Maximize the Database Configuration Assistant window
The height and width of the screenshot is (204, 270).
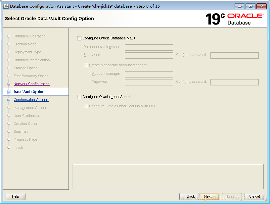click(250, 6)
